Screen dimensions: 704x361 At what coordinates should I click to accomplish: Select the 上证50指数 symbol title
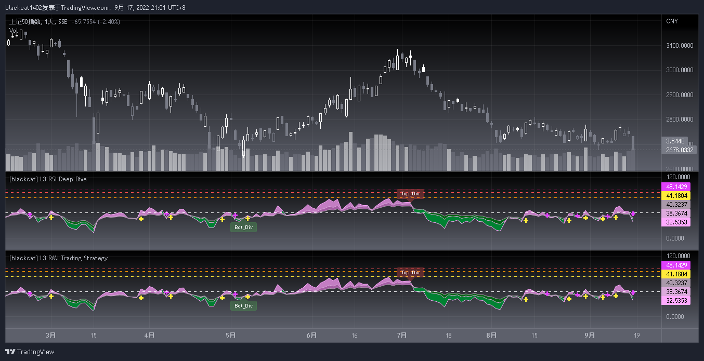[x=25, y=22]
